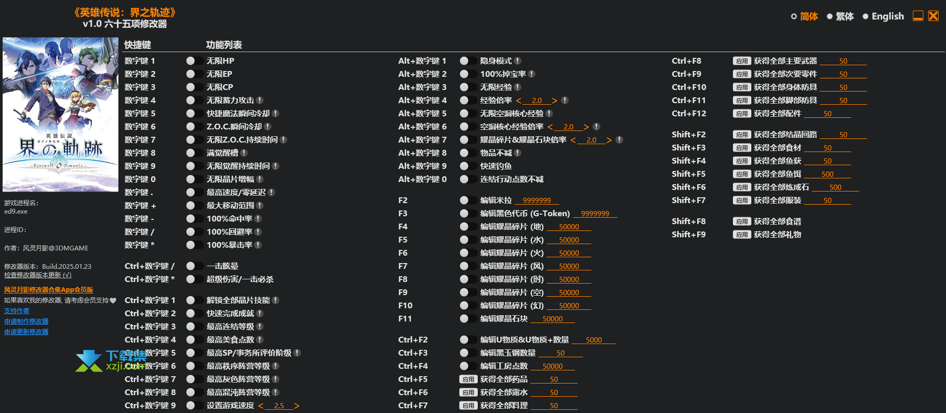Click info icon beside 隐身模式
This screenshot has height=413, width=946.
(x=518, y=61)
